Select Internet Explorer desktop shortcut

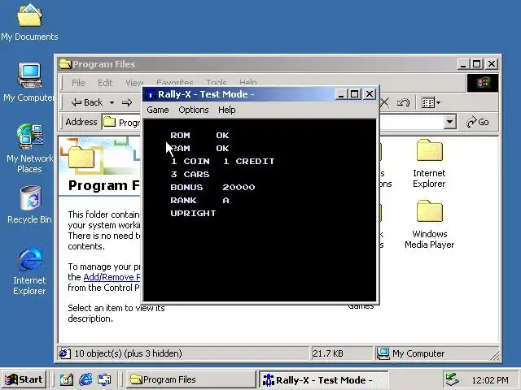(29, 271)
